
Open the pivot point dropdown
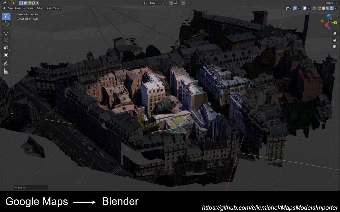tap(164, 3)
